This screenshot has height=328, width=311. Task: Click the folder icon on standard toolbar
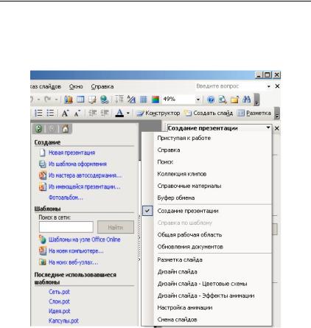[234, 100]
